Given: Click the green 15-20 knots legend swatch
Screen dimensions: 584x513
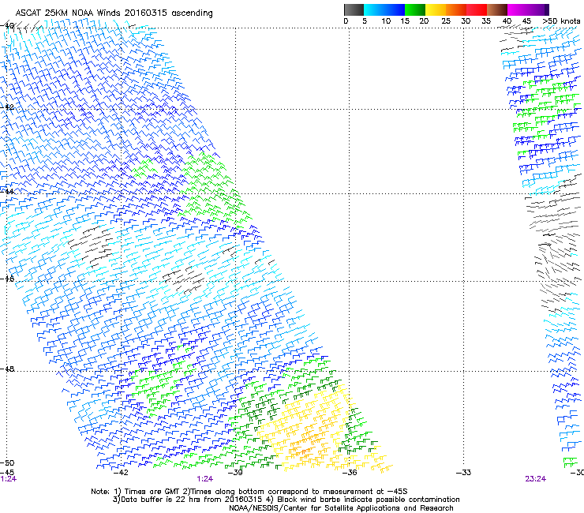Looking at the screenshot, I should [415, 9].
